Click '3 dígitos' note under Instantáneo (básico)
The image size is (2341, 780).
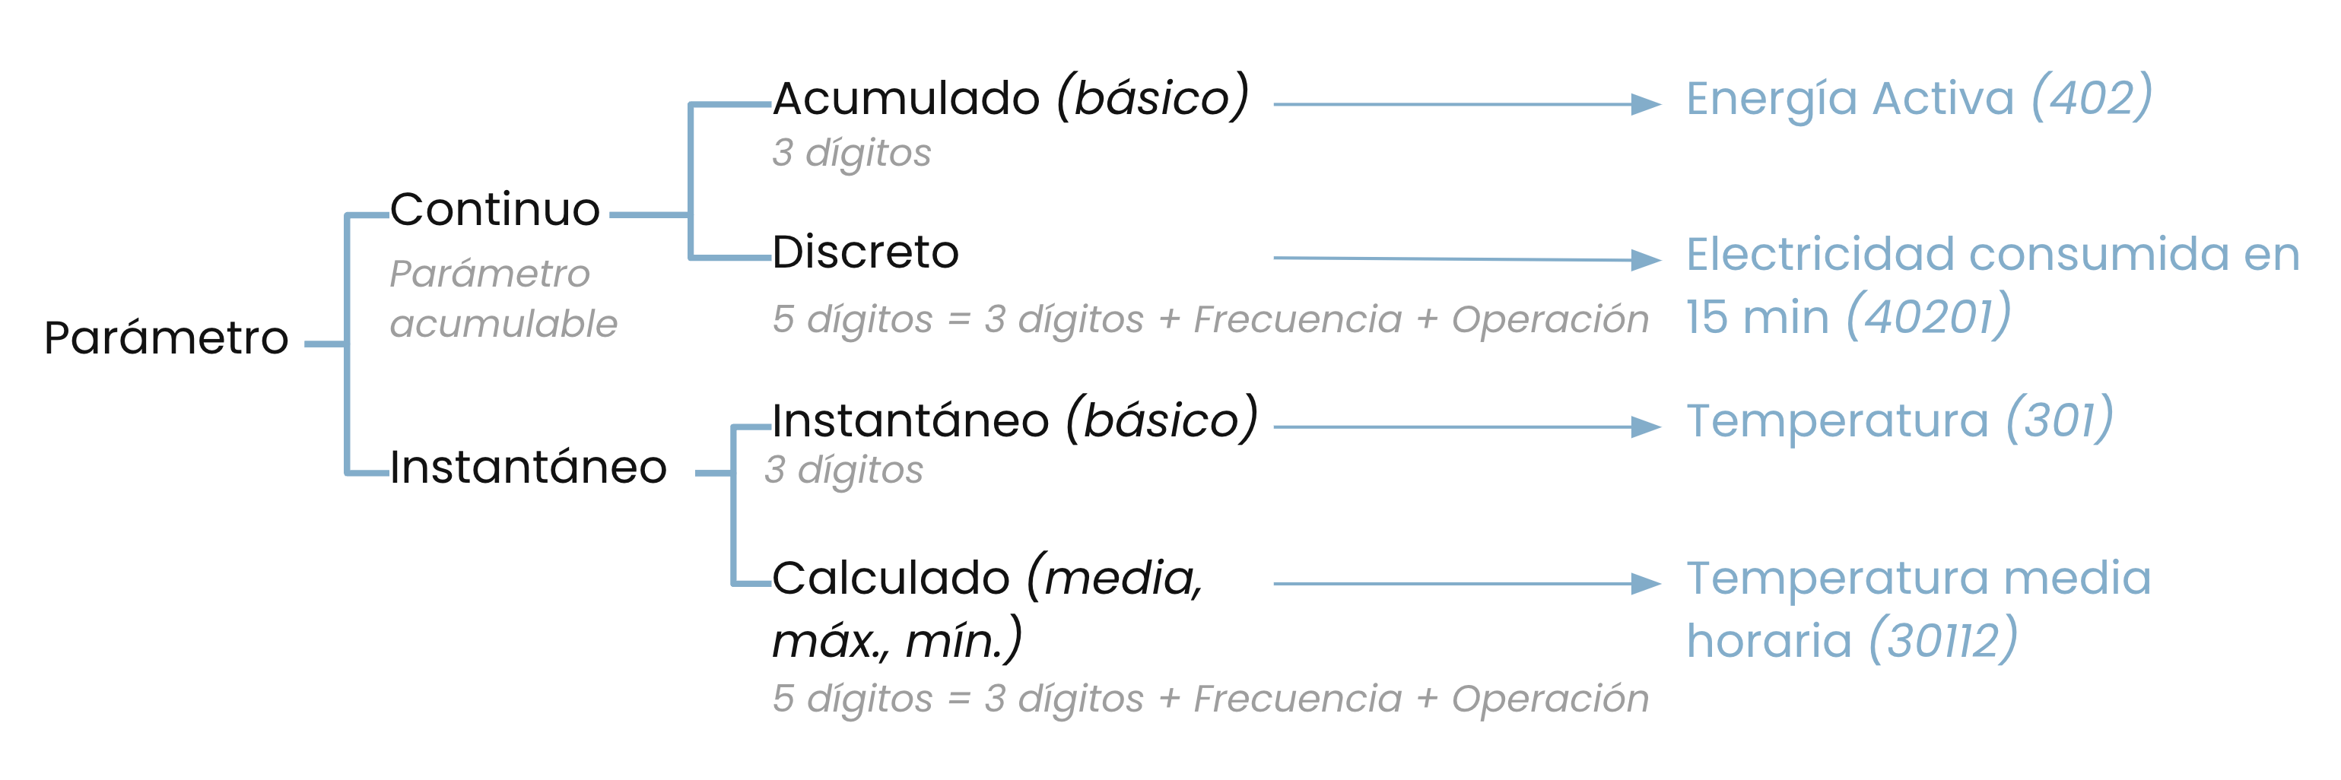[x=843, y=471]
